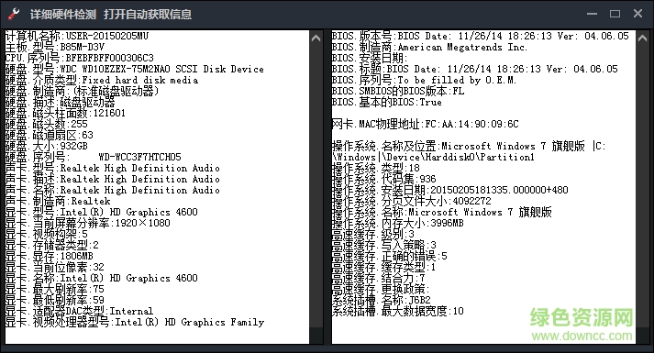The image size is (654, 353).
Task: Select disk head count line 255
Action: point(46,124)
